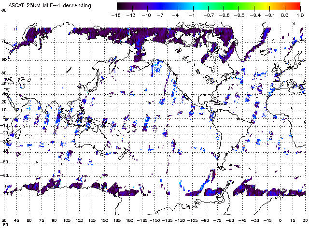The height and width of the screenshot is (232, 309).
Task: Click latitude axis label '-70'
Action: (4, 194)
